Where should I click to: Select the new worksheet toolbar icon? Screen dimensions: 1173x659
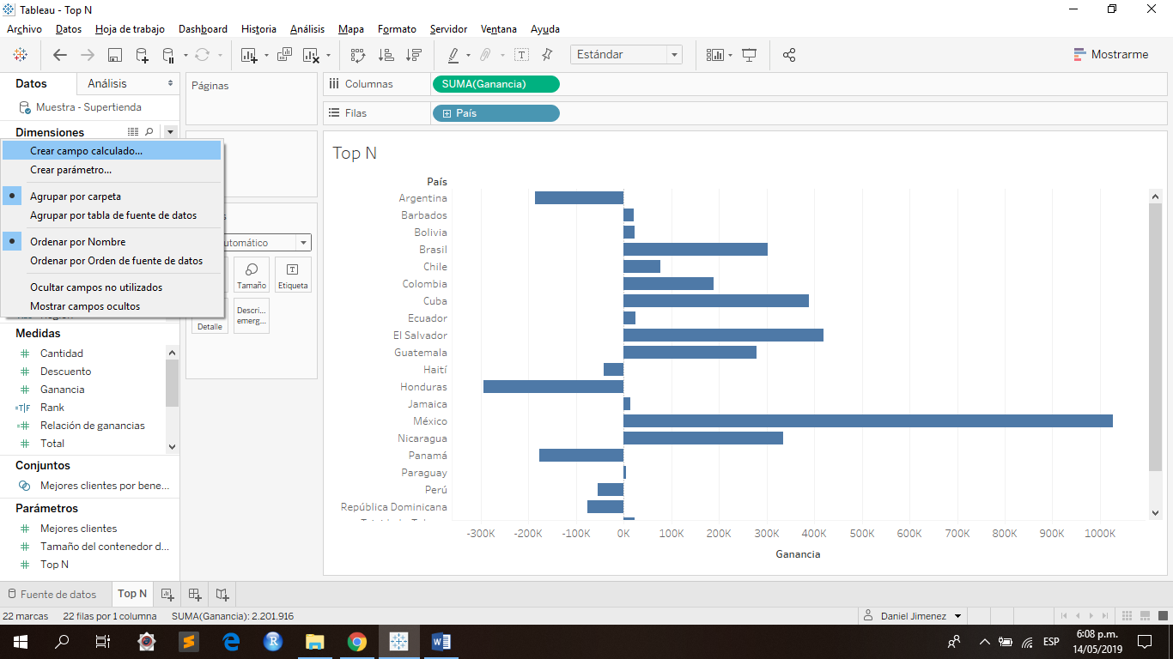pyautogui.click(x=247, y=54)
